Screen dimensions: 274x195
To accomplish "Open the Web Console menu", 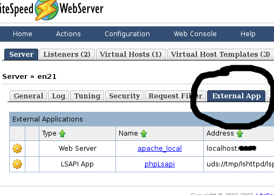I will pos(195,34).
